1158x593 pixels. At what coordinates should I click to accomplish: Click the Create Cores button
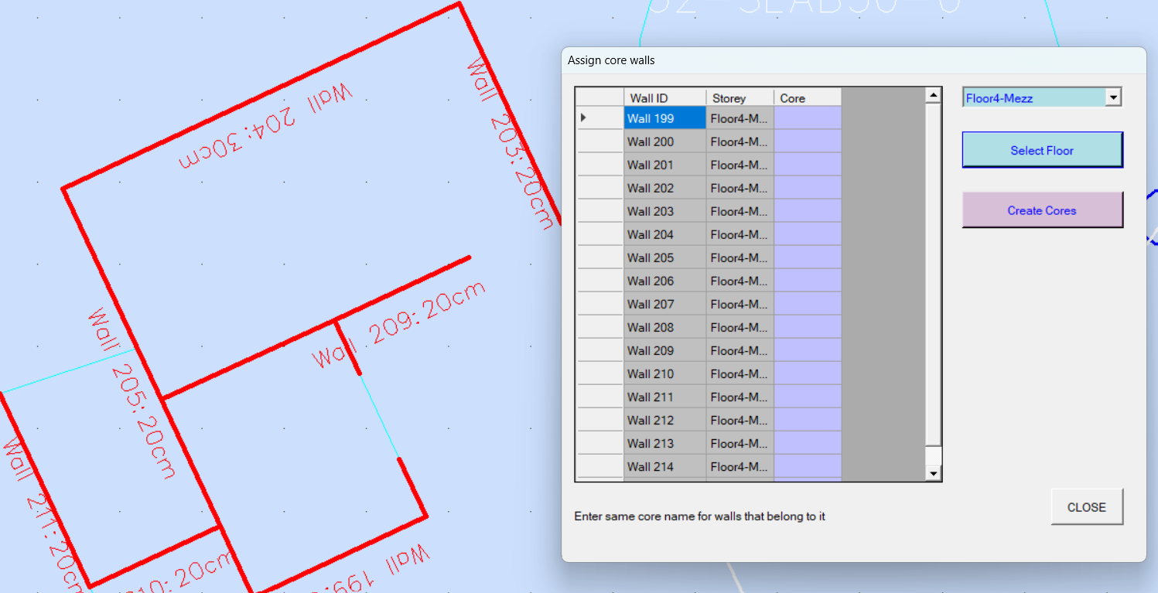(1042, 210)
